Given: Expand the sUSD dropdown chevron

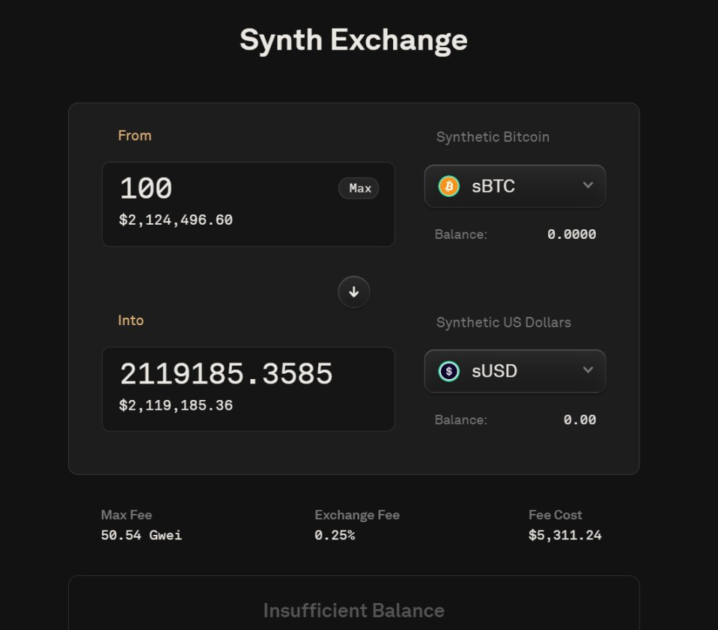Looking at the screenshot, I should tap(588, 371).
